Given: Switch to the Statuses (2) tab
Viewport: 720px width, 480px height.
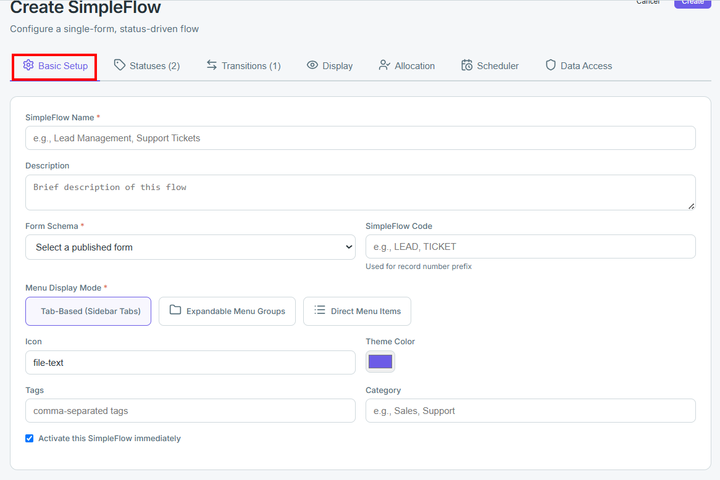Looking at the screenshot, I should (147, 65).
